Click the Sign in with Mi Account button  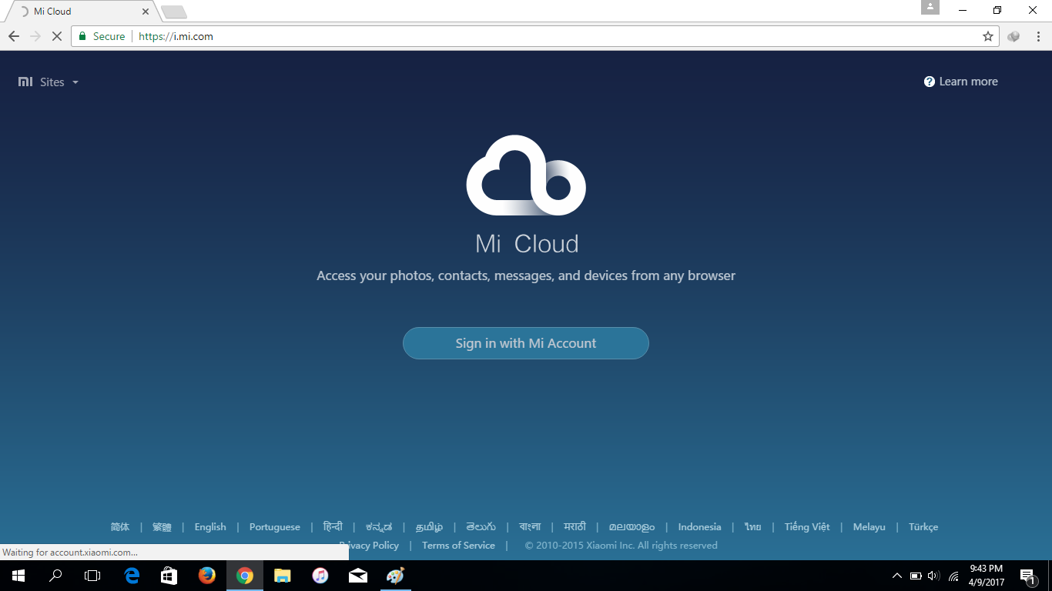(526, 343)
